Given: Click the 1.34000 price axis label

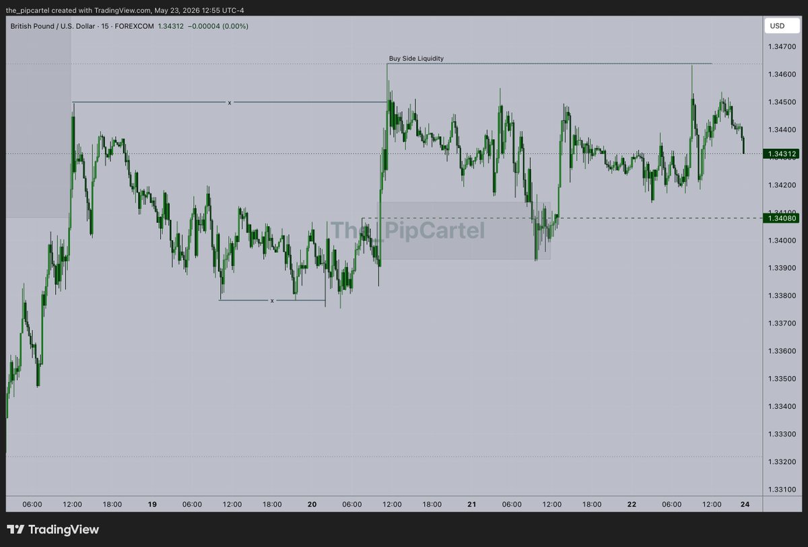Looking at the screenshot, I should 780,240.
